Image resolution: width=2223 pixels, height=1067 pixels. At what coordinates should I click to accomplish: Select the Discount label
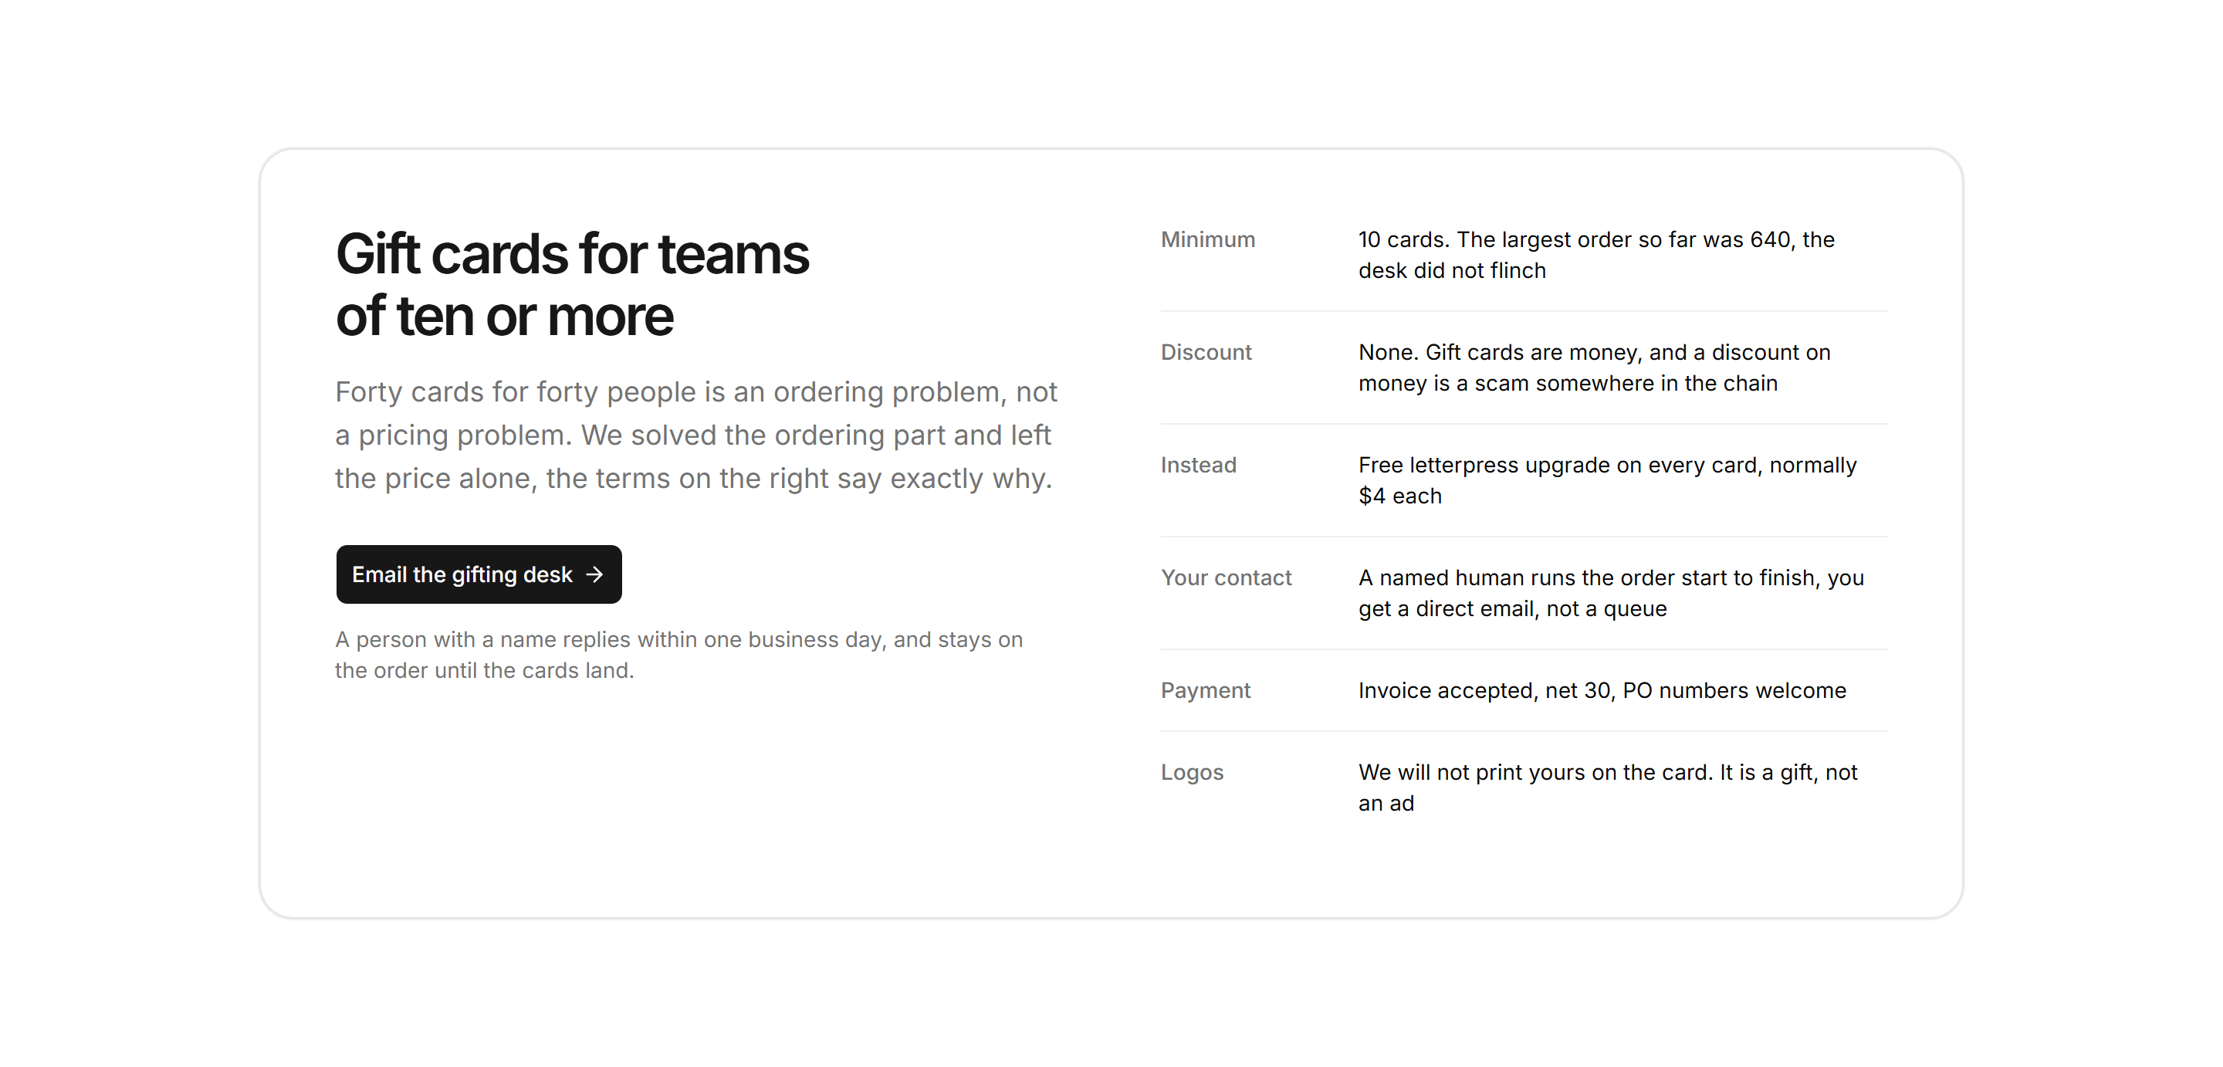pyautogui.click(x=1206, y=352)
